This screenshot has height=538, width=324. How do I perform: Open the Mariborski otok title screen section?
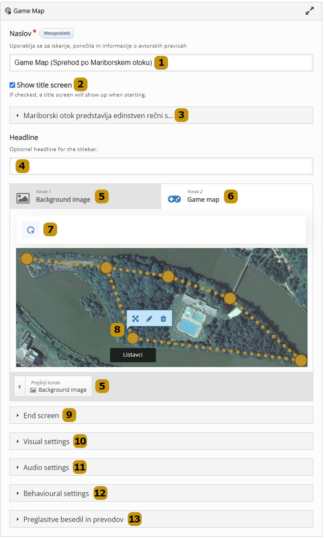tap(98, 116)
